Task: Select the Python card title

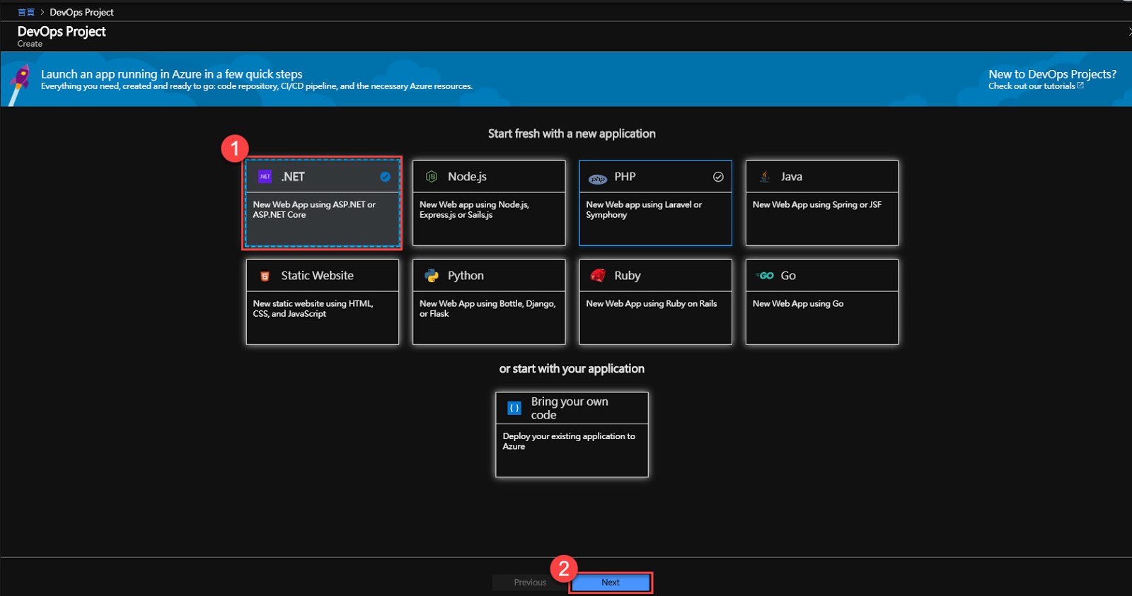Action: (x=466, y=276)
